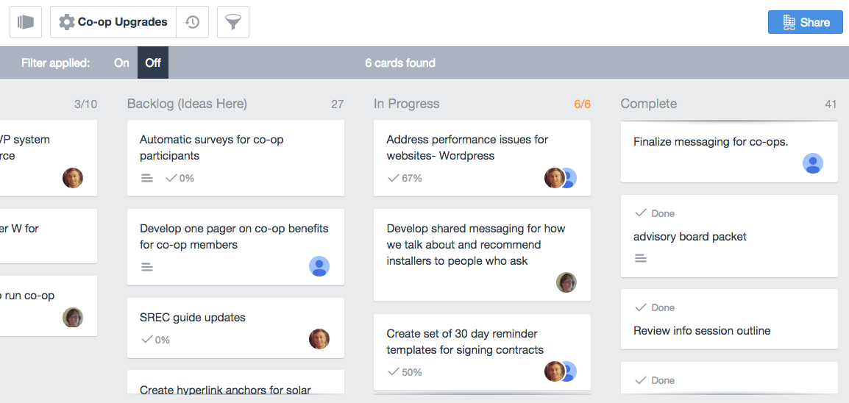Screen dimensions: 849x403
Task: Click the description icon on advisory board packet card
Action: 641,259
